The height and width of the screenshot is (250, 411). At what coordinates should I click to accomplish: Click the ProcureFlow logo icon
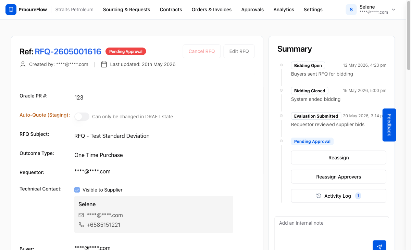pos(11,10)
